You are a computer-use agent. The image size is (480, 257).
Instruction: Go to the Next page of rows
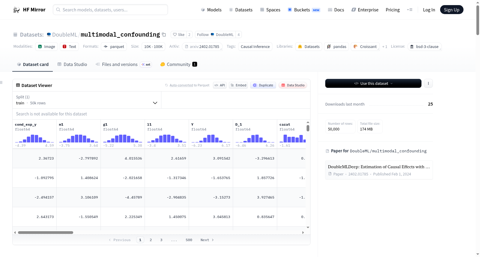click(207, 240)
